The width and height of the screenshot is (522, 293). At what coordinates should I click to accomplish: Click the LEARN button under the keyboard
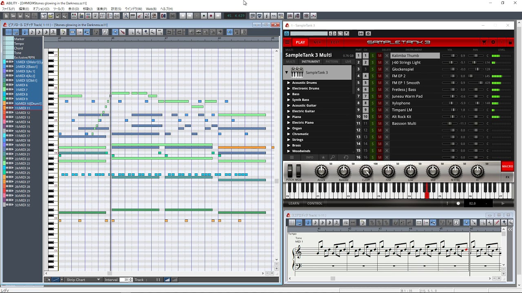tap(294, 203)
